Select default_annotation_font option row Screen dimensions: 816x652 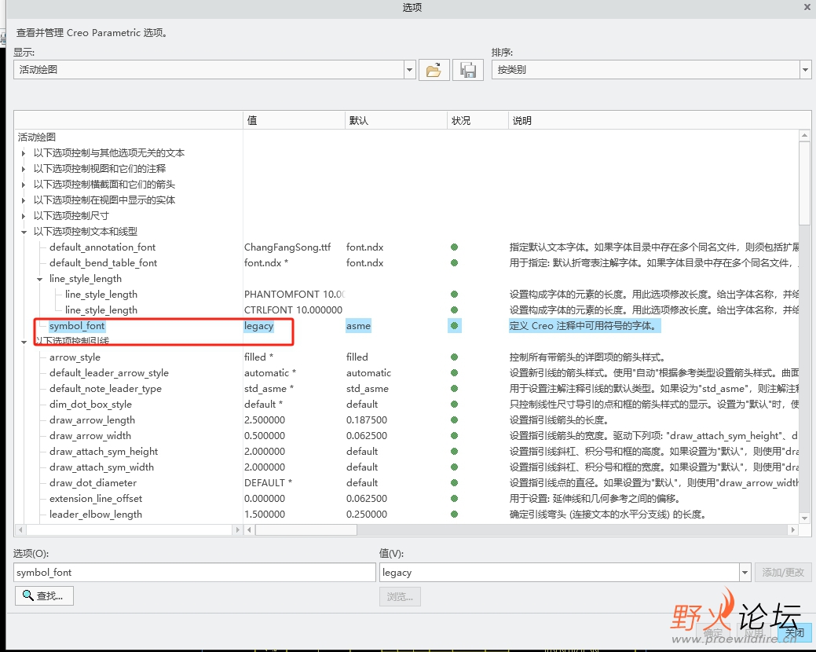[x=102, y=247]
